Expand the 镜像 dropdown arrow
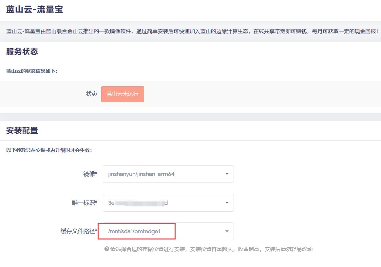 pos(227,174)
